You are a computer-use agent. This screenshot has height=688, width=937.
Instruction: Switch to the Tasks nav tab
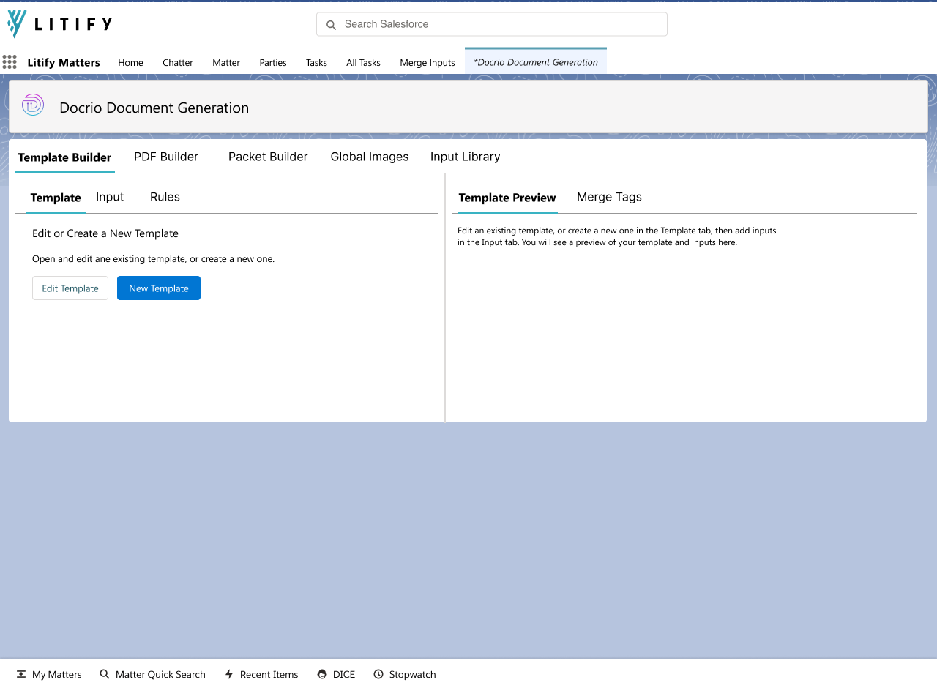coord(316,63)
